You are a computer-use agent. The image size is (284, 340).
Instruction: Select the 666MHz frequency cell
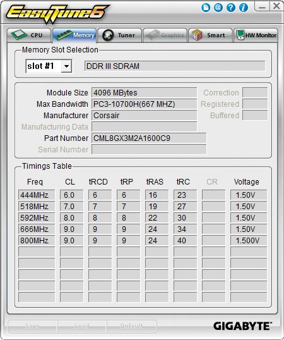[37, 229]
